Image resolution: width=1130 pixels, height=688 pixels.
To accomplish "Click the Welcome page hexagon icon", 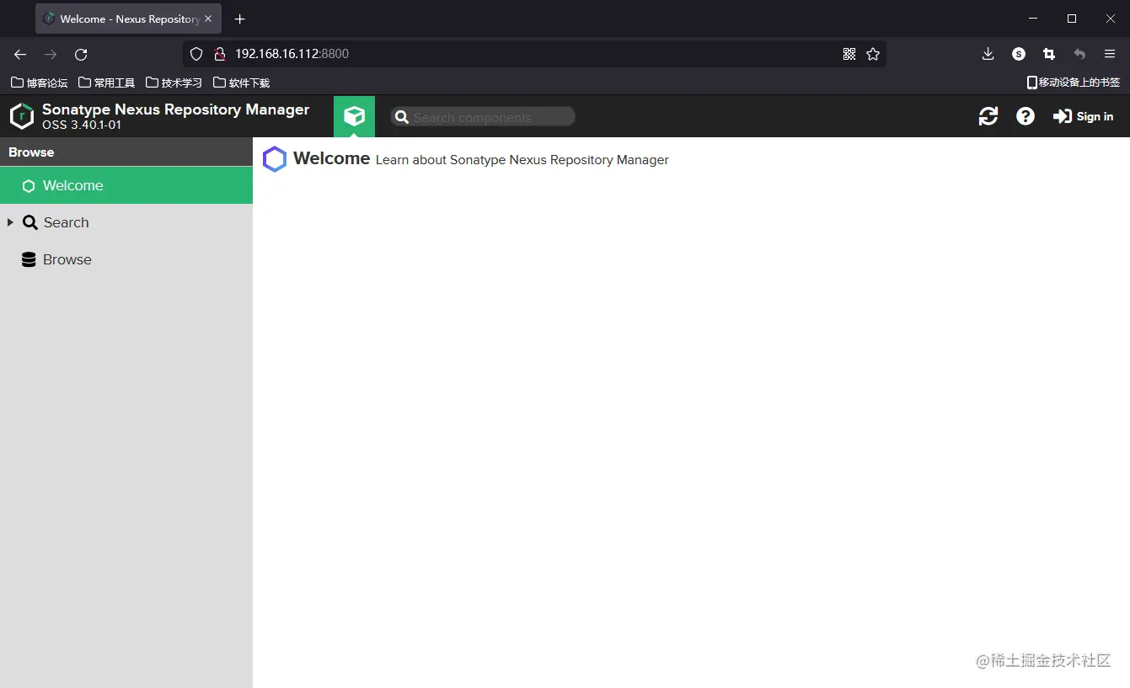I will pos(275,159).
